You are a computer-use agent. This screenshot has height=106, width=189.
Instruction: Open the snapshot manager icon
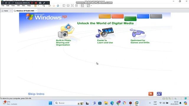coord(58,6)
